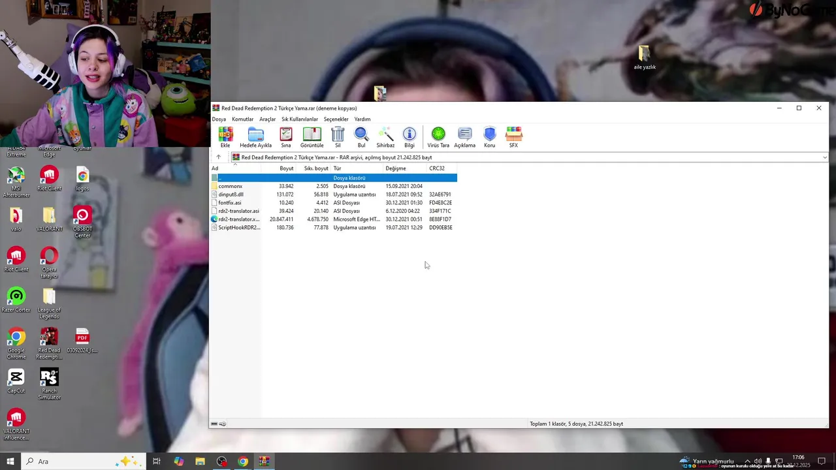The width and height of the screenshot is (836, 470).
Task: Click the Hedefe Ayıkla extract icon
Action: pyautogui.click(x=255, y=137)
